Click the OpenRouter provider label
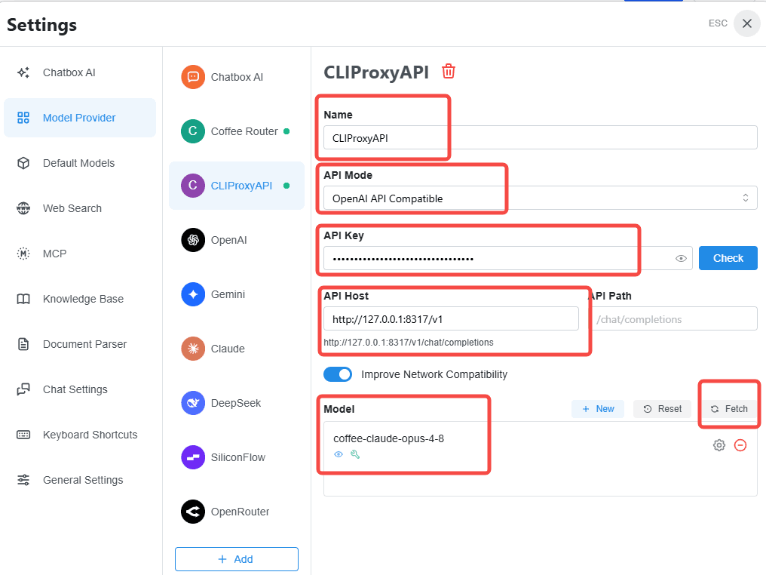The image size is (766, 575). coord(240,512)
